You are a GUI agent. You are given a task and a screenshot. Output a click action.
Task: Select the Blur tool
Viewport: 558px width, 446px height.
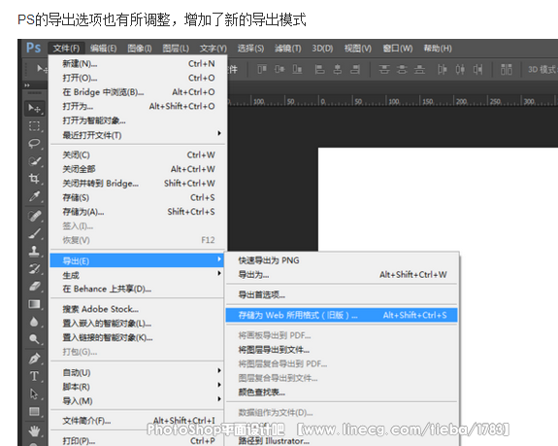coord(34,322)
